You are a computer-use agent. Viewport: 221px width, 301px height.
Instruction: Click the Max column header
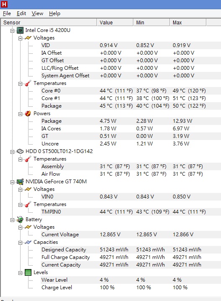click(x=188, y=22)
